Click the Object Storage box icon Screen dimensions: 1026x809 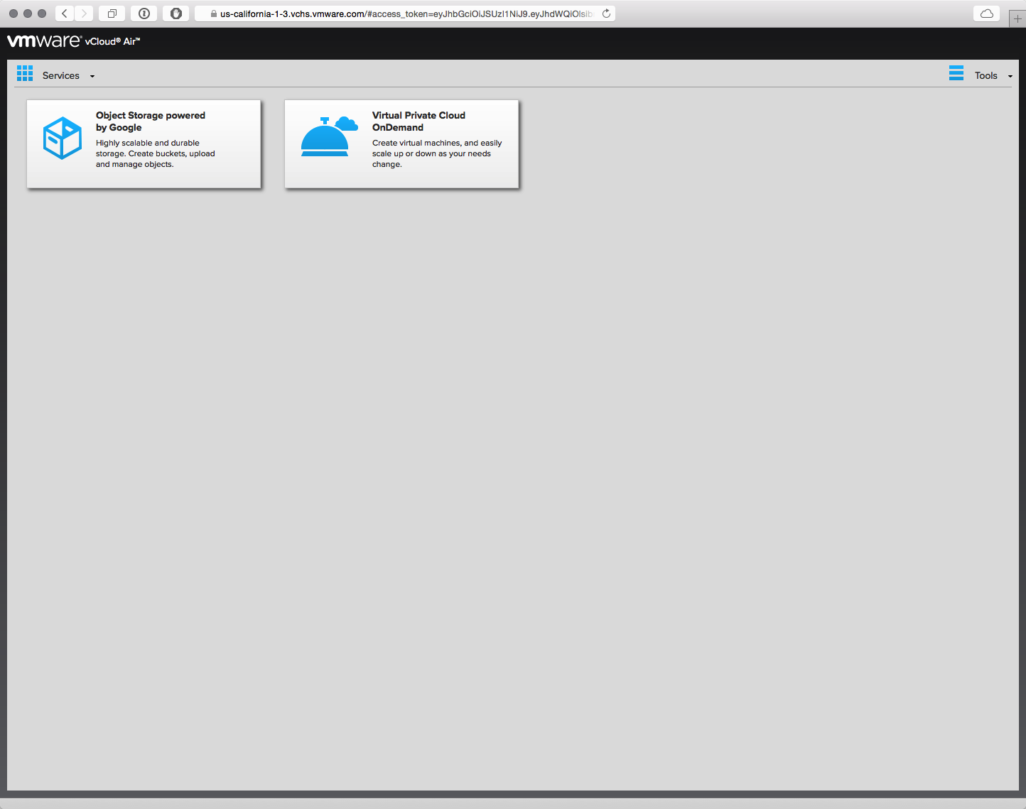click(63, 138)
